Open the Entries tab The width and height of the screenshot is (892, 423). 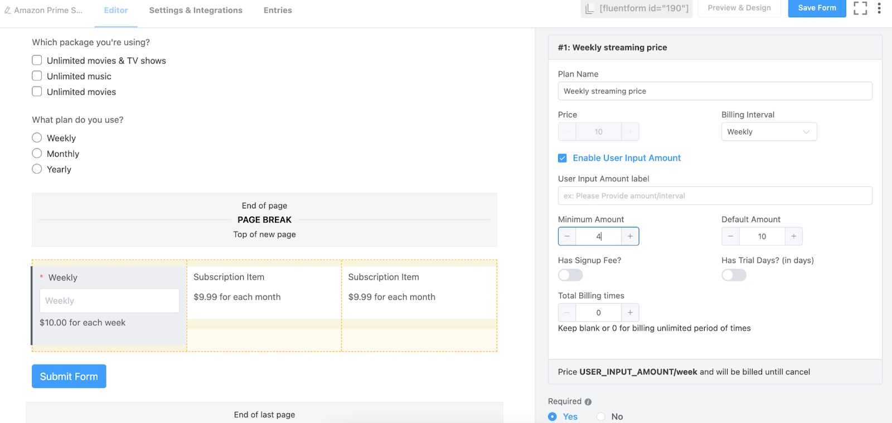click(278, 11)
